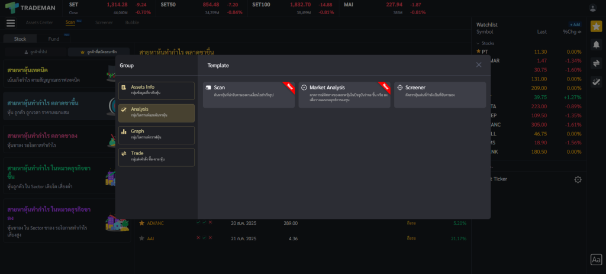
Task: Click PT last price 11.30
Action: tap(540, 52)
